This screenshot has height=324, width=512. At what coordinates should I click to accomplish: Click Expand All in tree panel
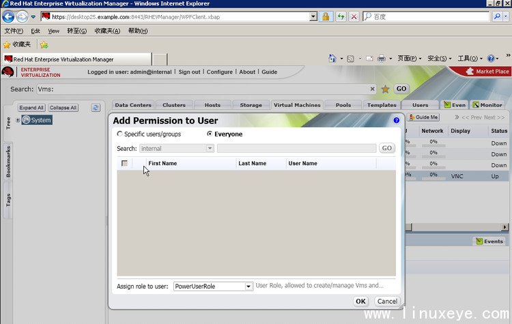click(x=31, y=108)
